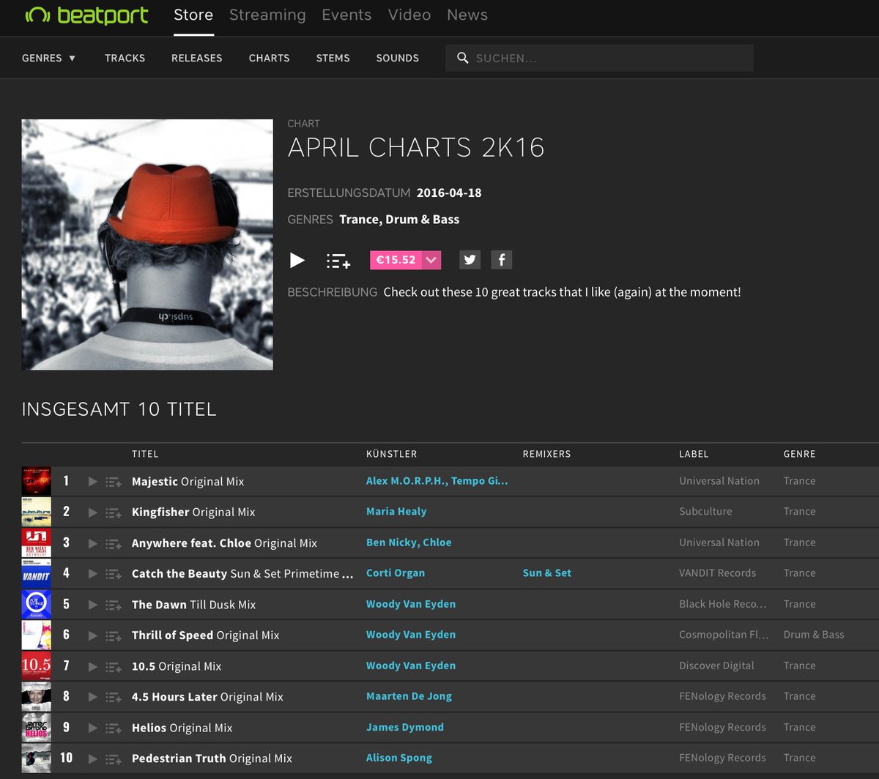Go to the Releases section
Viewport: 879px width, 779px height.
(x=197, y=58)
